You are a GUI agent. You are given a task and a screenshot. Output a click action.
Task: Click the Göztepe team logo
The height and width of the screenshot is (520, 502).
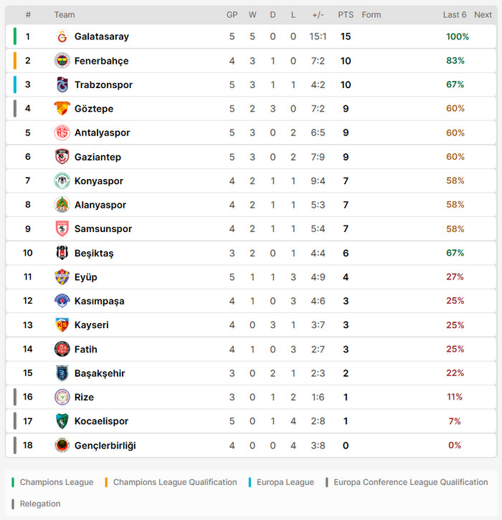62,109
